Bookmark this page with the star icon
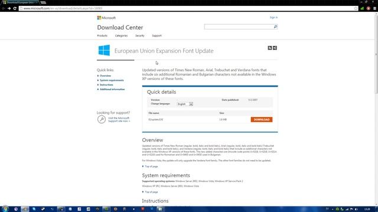The width and height of the screenshot is (378, 212). 356,8
